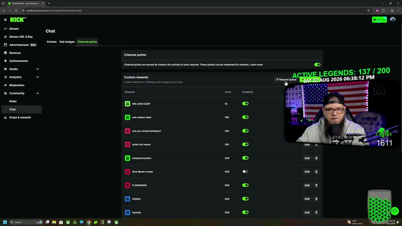Viewport: 402px width, 226px height.
Task: Click the Go Live button
Action: tap(379, 19)
